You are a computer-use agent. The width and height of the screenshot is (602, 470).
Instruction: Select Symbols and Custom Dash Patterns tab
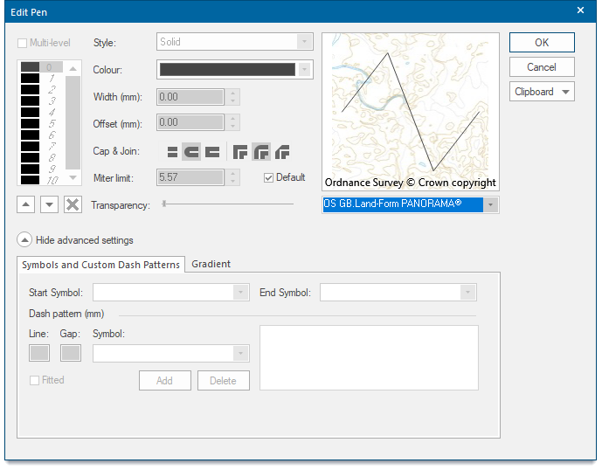coord(100,265)
